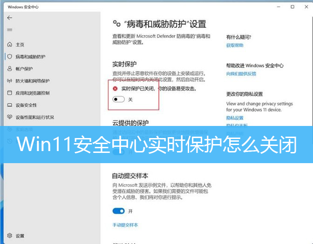
Task: Open 设备安全性 device security
Action: 26,105
